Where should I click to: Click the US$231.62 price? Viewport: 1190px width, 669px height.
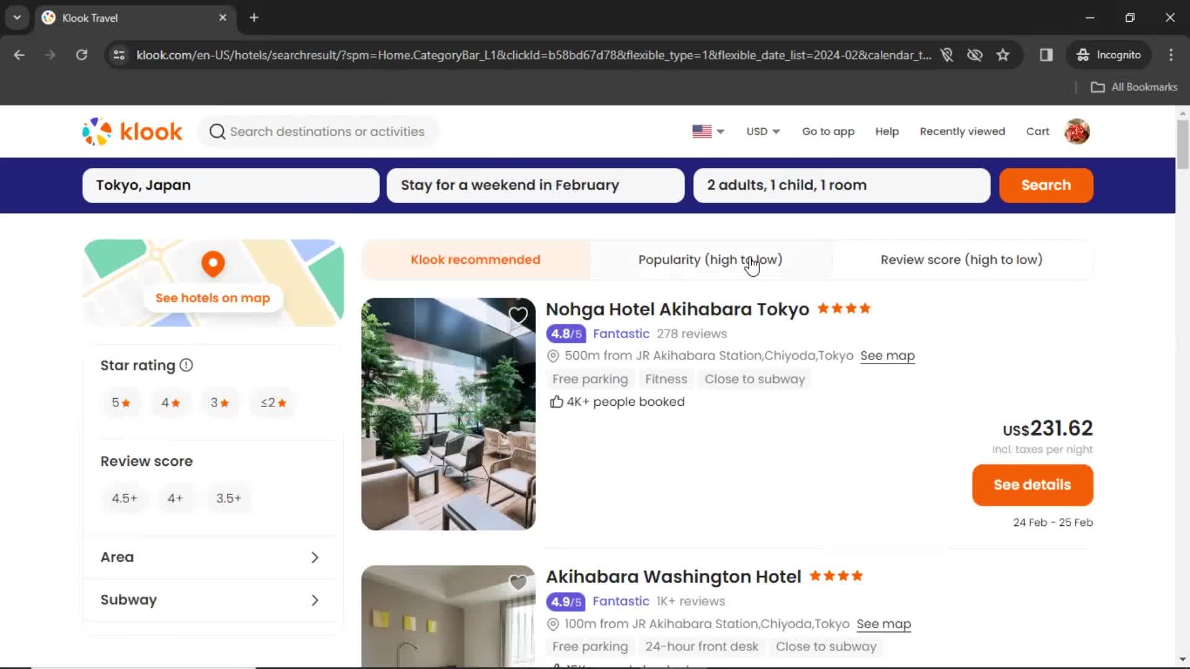(1047, 428)
